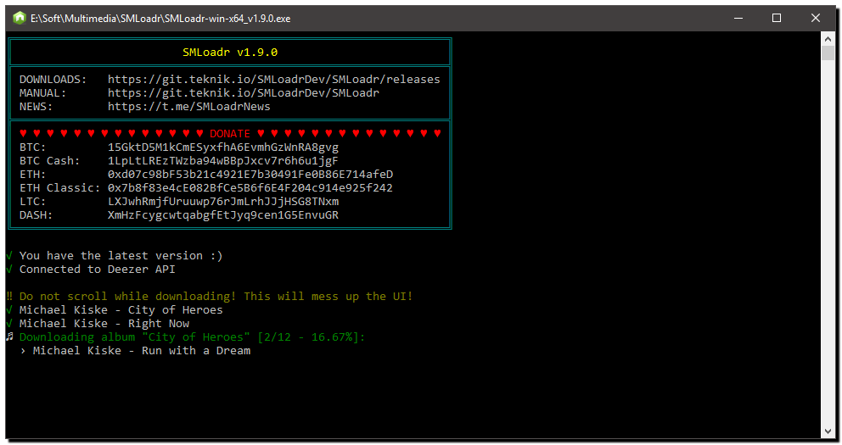Click 'Michael Kiske - City of Heroes' line
This screenshot has height=445, width=842.
(121, 310)
